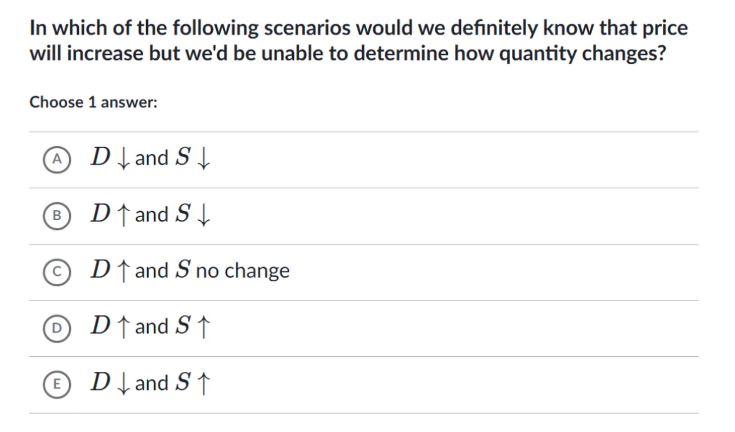Click answer text "D↑ and S↑"
The height and width of the screenshot is (432, 735).
[x=151, y=326]
